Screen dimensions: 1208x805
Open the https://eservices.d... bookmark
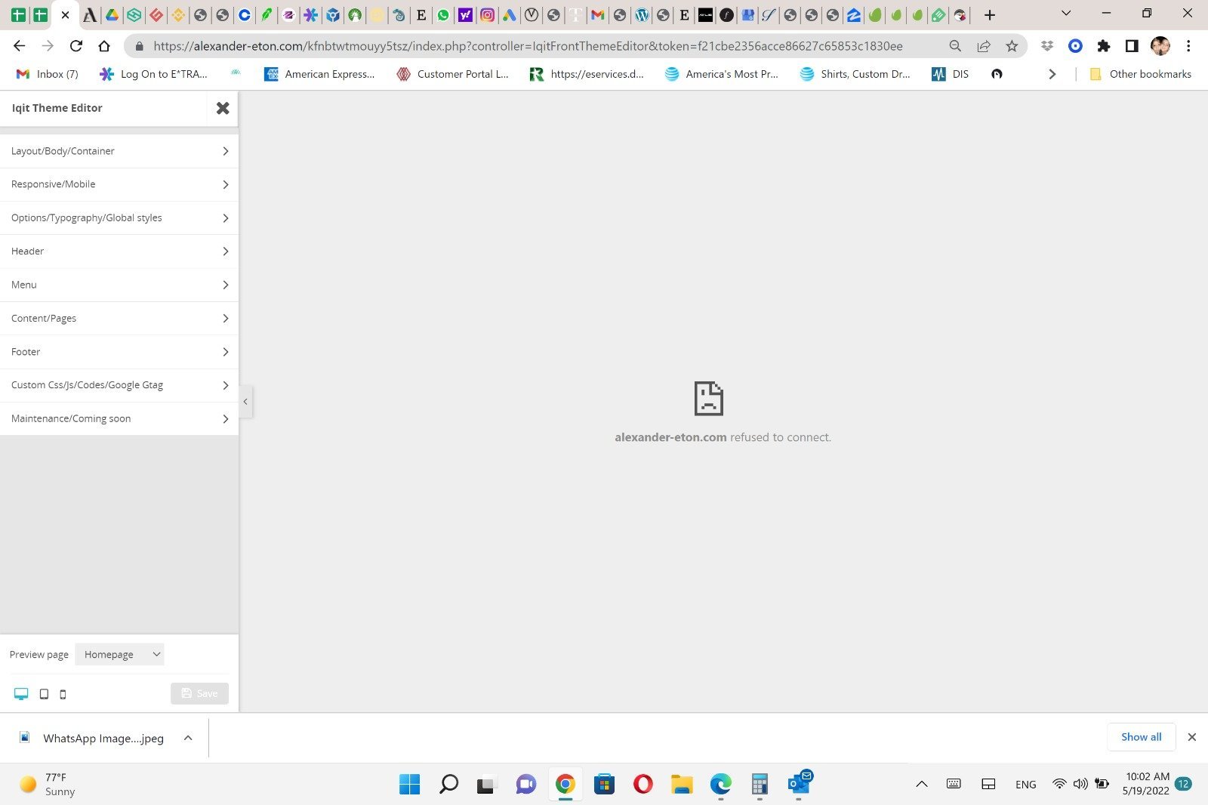[587, 74]
